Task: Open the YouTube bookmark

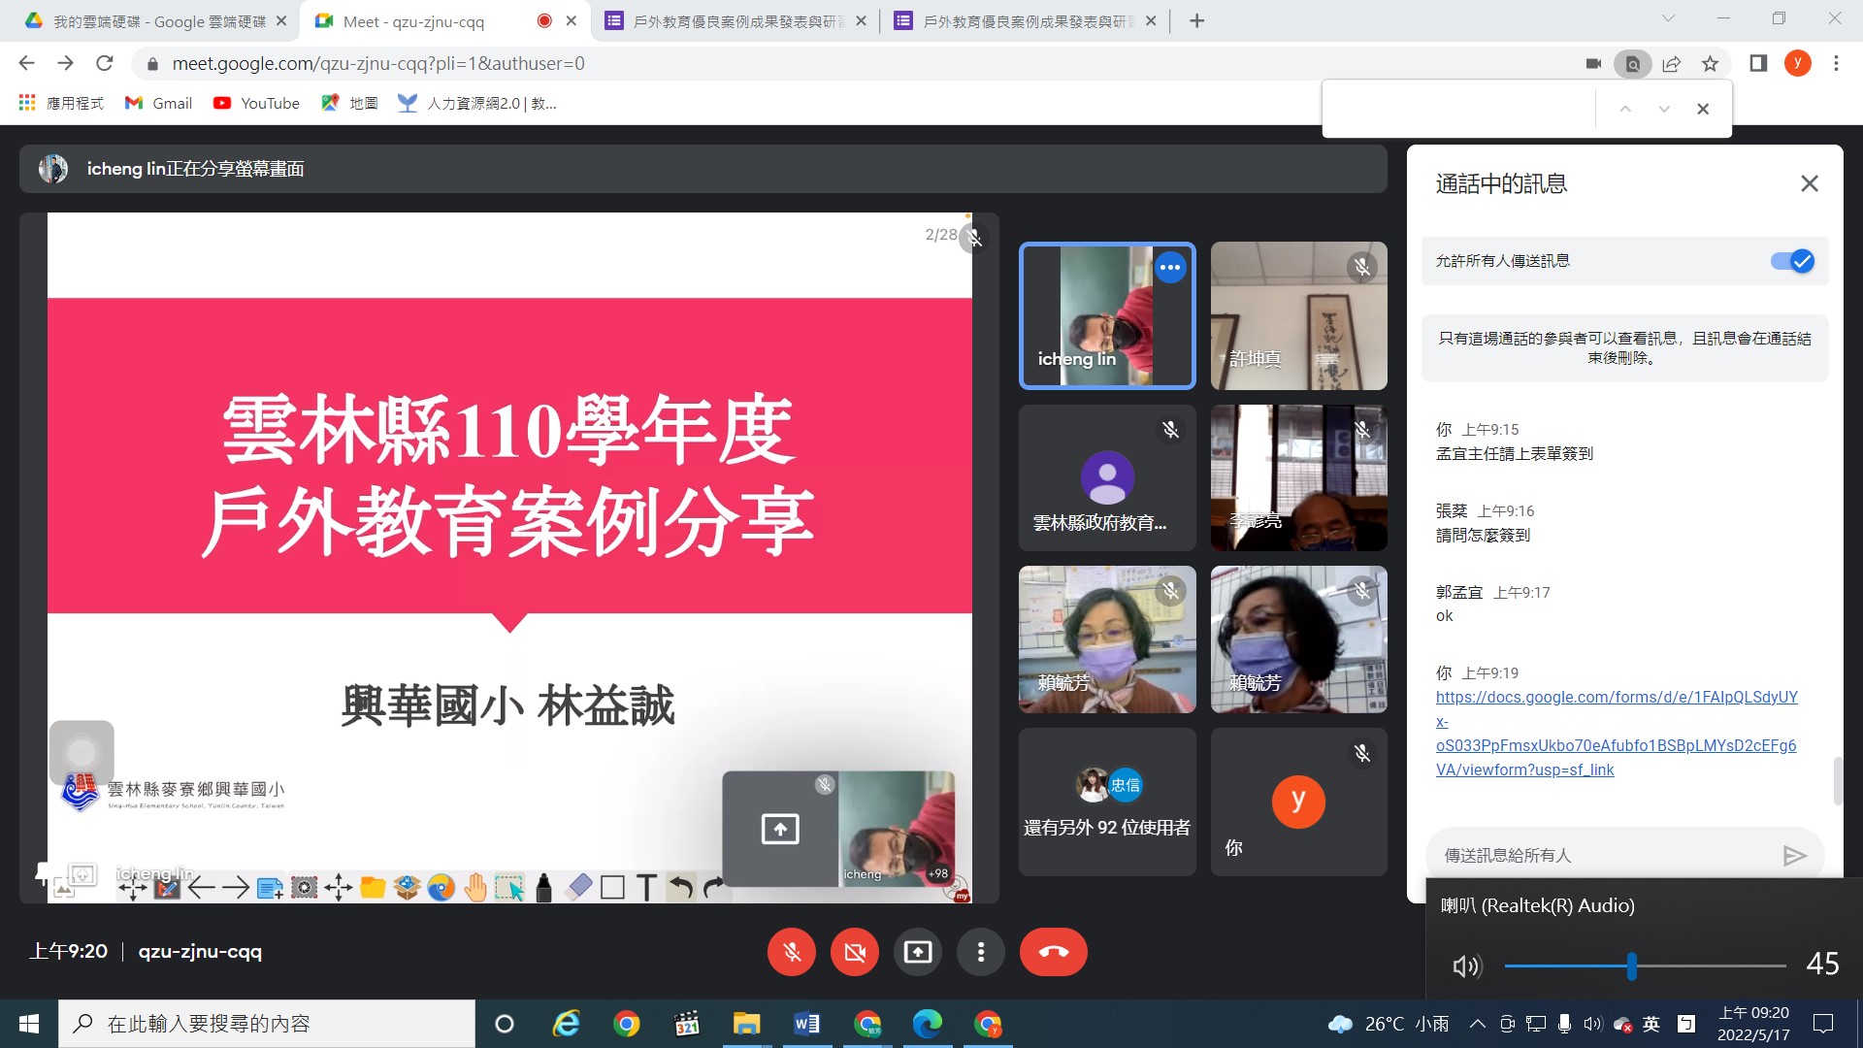Action: [256, 103]
